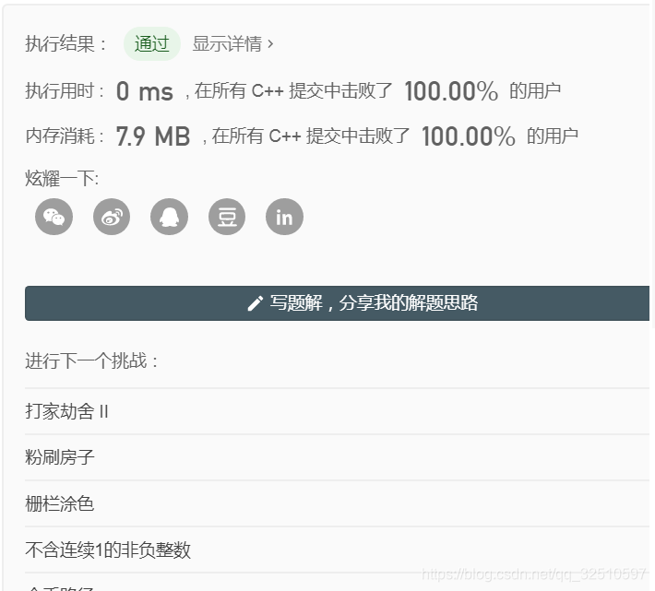Image resolution: width=655 pixels, height=591 pixels.
Task: Click 写题解，分享我的解题思路 button
Action: pyautogui.click(x=337, y=303)
